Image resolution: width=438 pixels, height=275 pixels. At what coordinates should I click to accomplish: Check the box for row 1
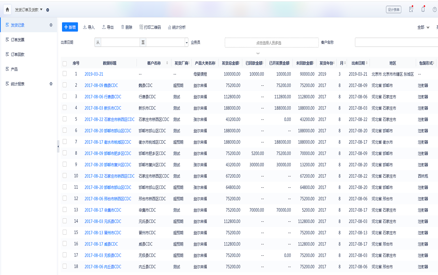(x=64, y=74)
